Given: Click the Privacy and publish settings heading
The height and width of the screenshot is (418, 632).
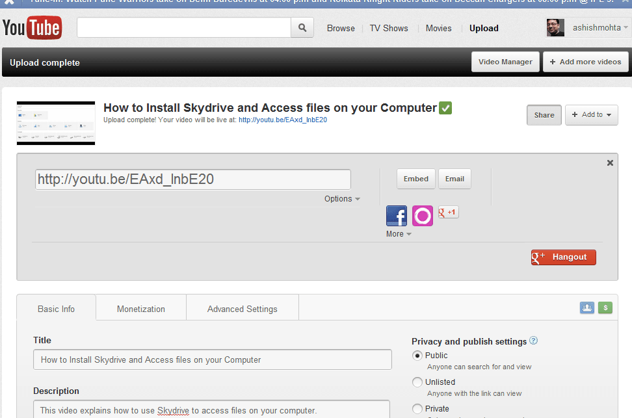Looking at the screenshot, I should [469, 341].
